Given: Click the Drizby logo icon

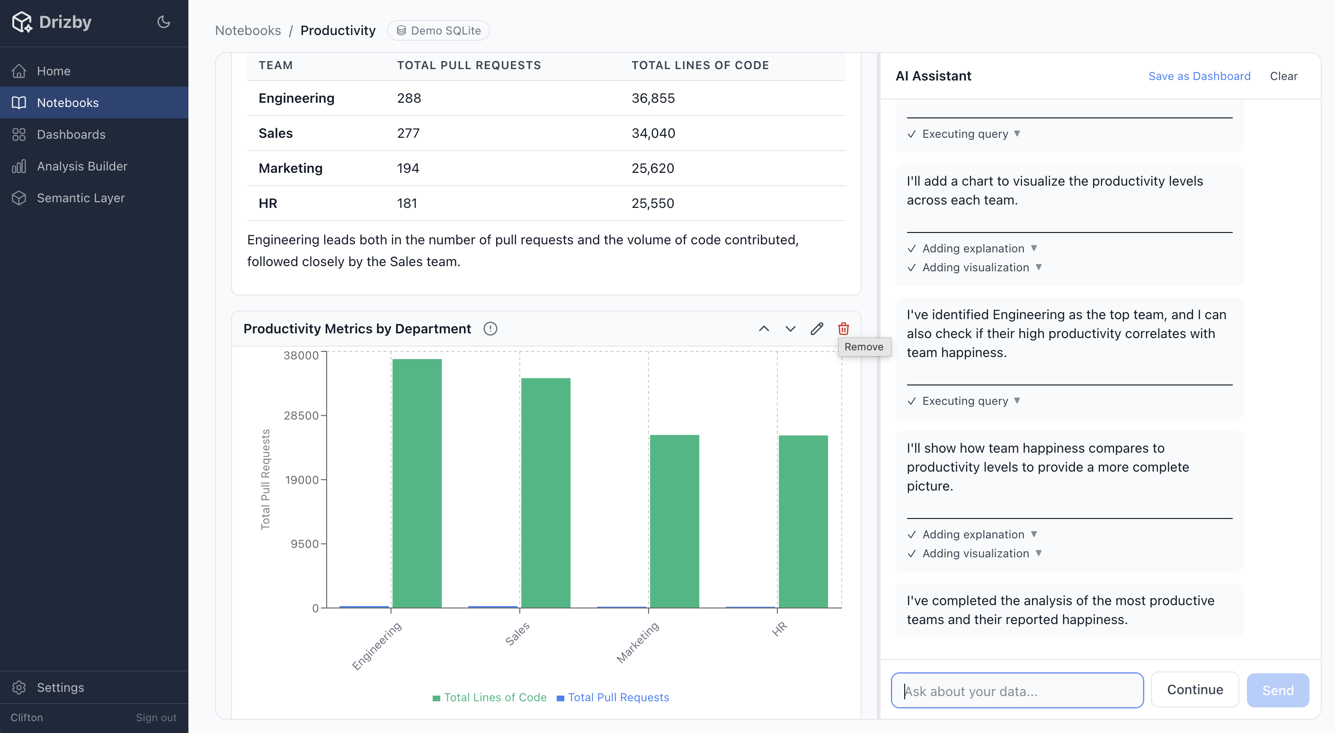Looking at the screenshot, I should click(x=22, y=22).
